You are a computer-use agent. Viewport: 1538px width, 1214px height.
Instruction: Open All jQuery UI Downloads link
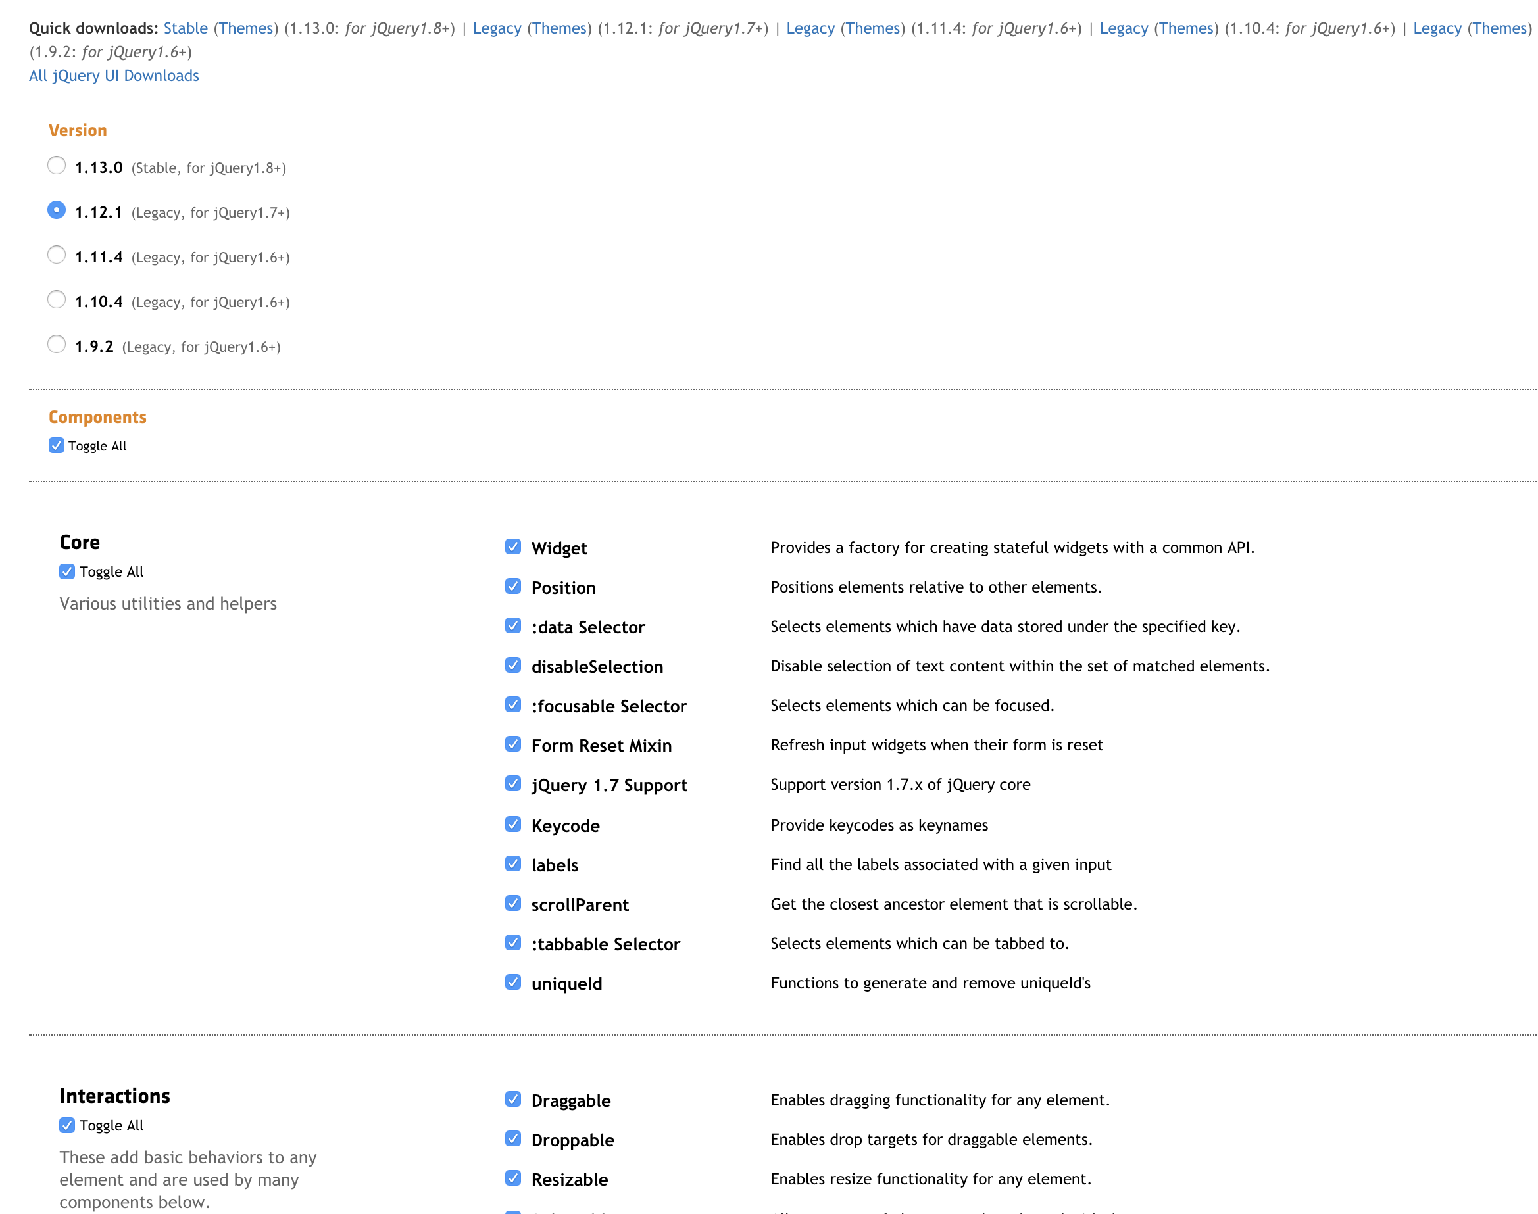tap(114, 76)
